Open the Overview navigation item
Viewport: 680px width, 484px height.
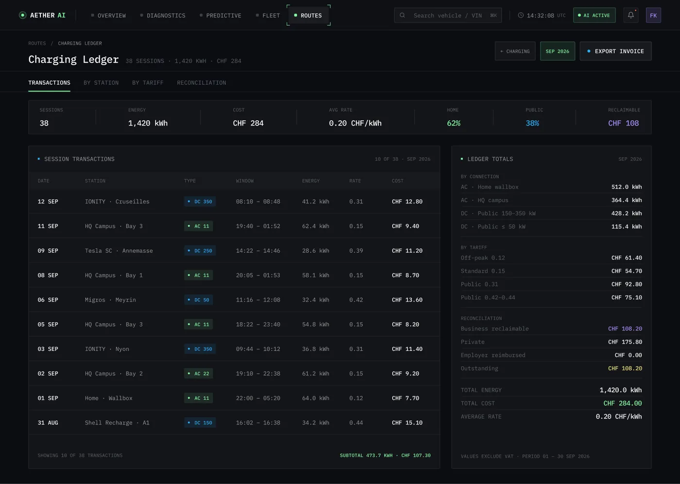pyautogui.click(x=108, y=16)
